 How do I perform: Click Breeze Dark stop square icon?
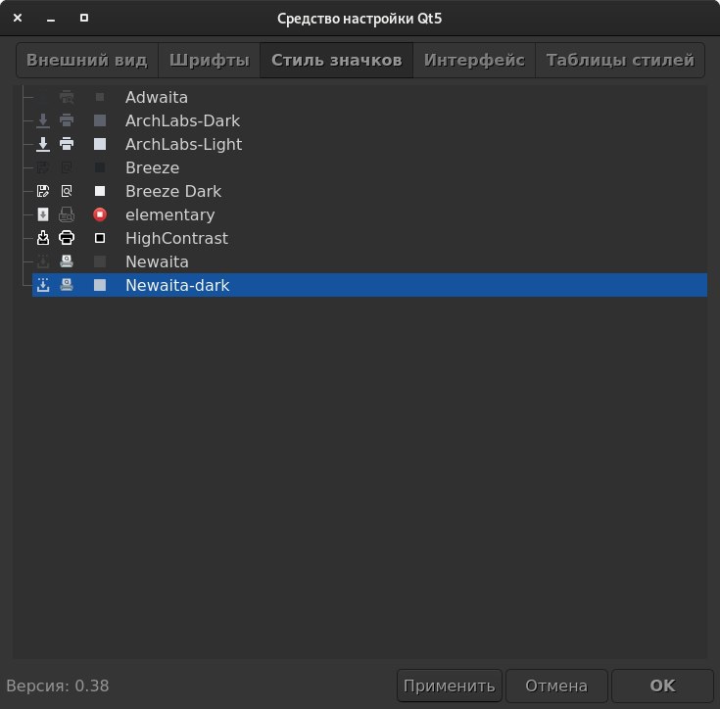tap(100, 191)
